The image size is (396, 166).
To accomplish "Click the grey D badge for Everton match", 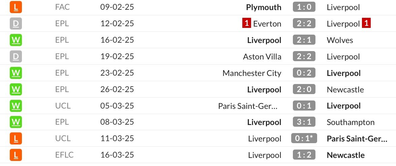I will [x=16, y=24].
